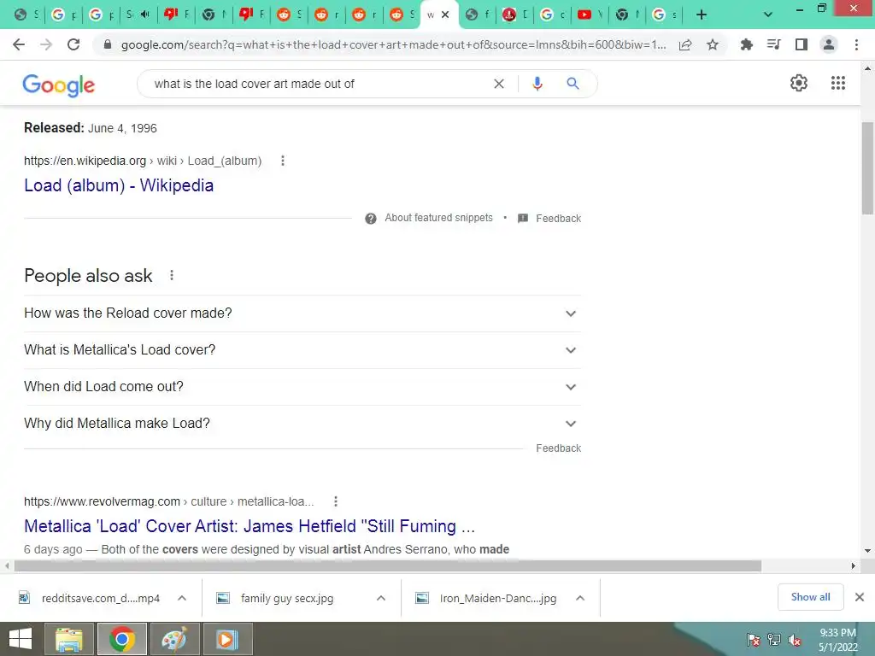This screenshot has height=656, width=875.
Task: Expand "When did Load come out?"
Action: click(x=302, y=387)
